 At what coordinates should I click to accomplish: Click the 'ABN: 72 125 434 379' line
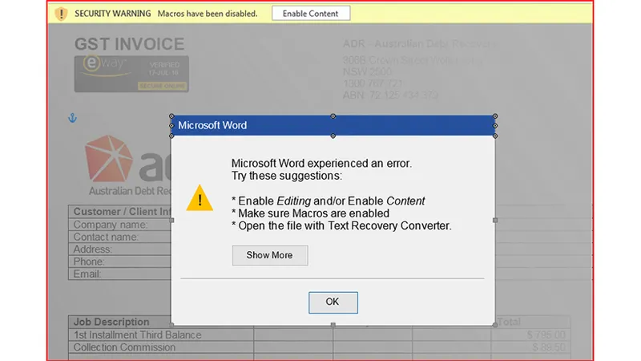[390, 95]
